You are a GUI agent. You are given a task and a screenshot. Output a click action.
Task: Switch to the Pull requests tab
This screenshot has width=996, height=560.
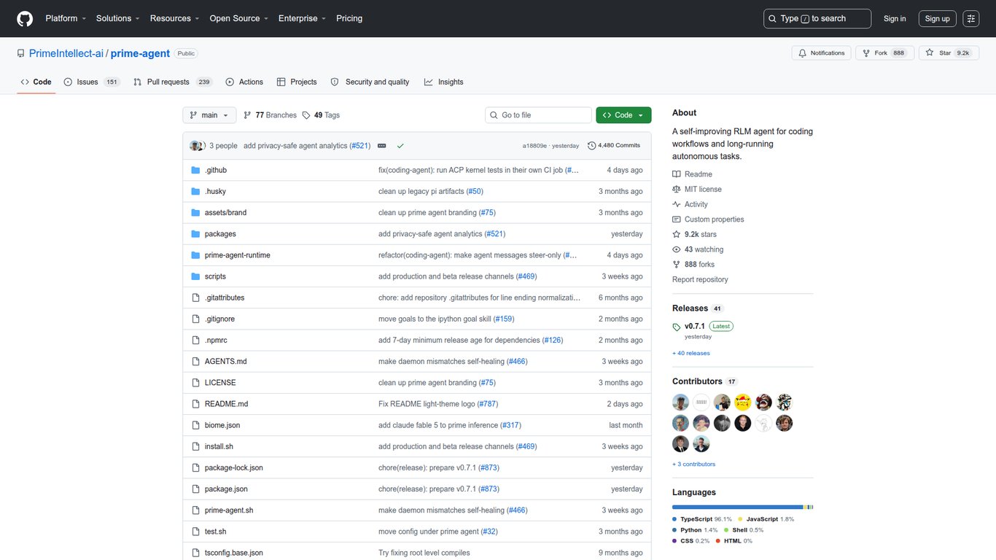[x=173, y=82]
